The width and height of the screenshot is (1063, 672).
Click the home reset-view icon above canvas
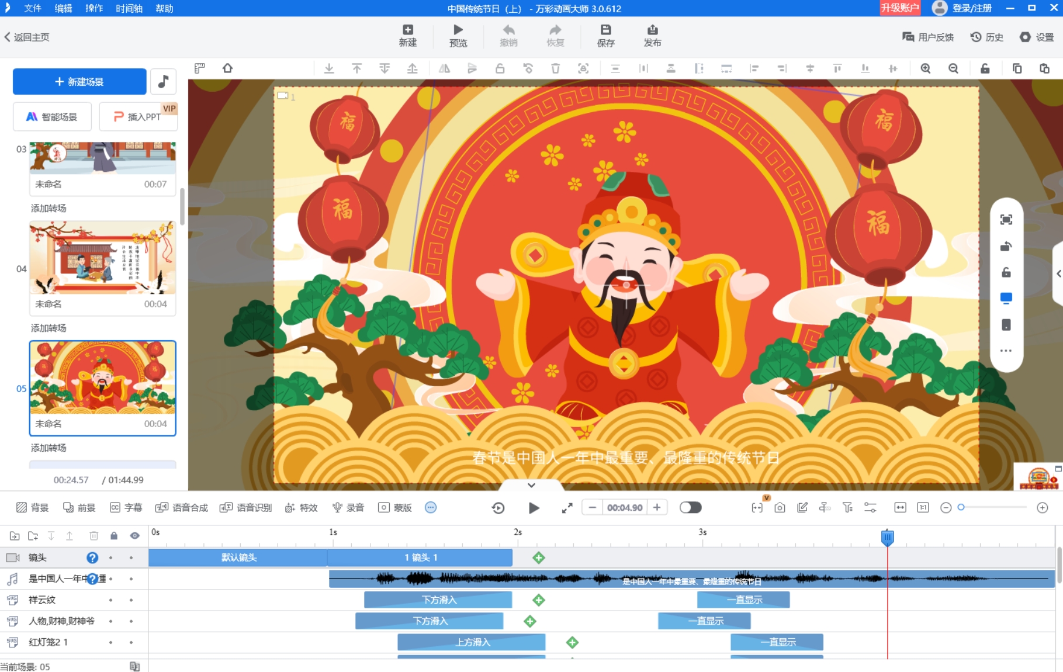[227, 68]
